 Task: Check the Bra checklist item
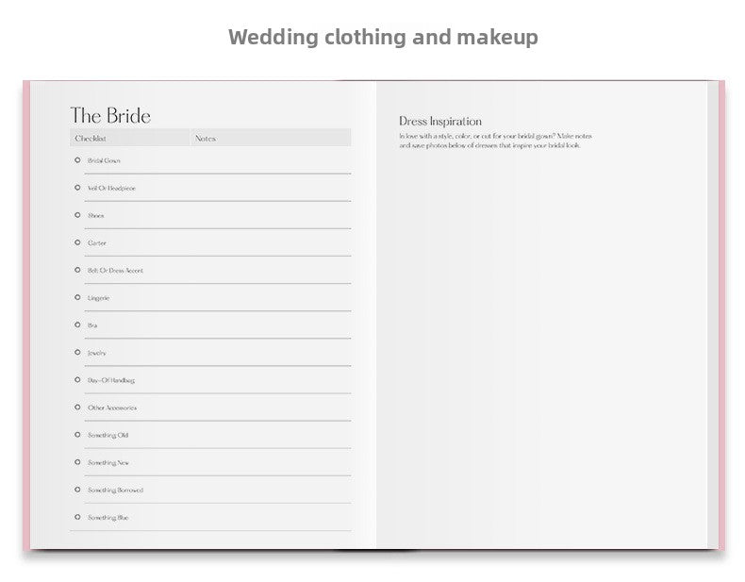[x=77, y=324]
